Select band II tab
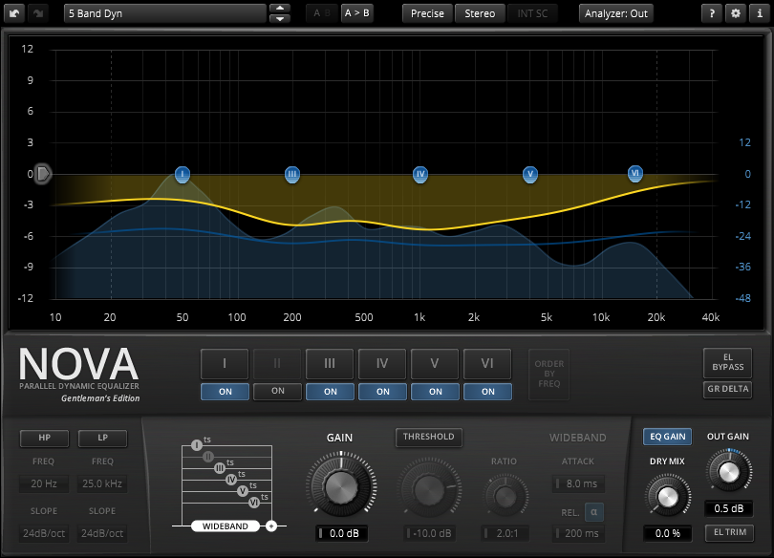 point(277,364)
